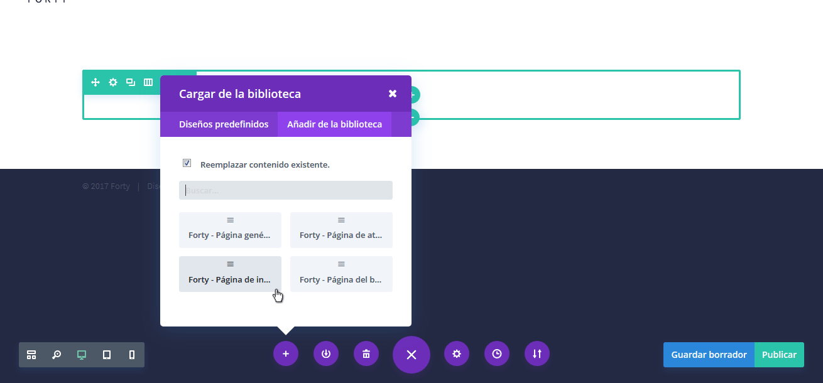Activate the zoom out magnifier icon
The image size is (823, 383).
(x=57, y=355)
